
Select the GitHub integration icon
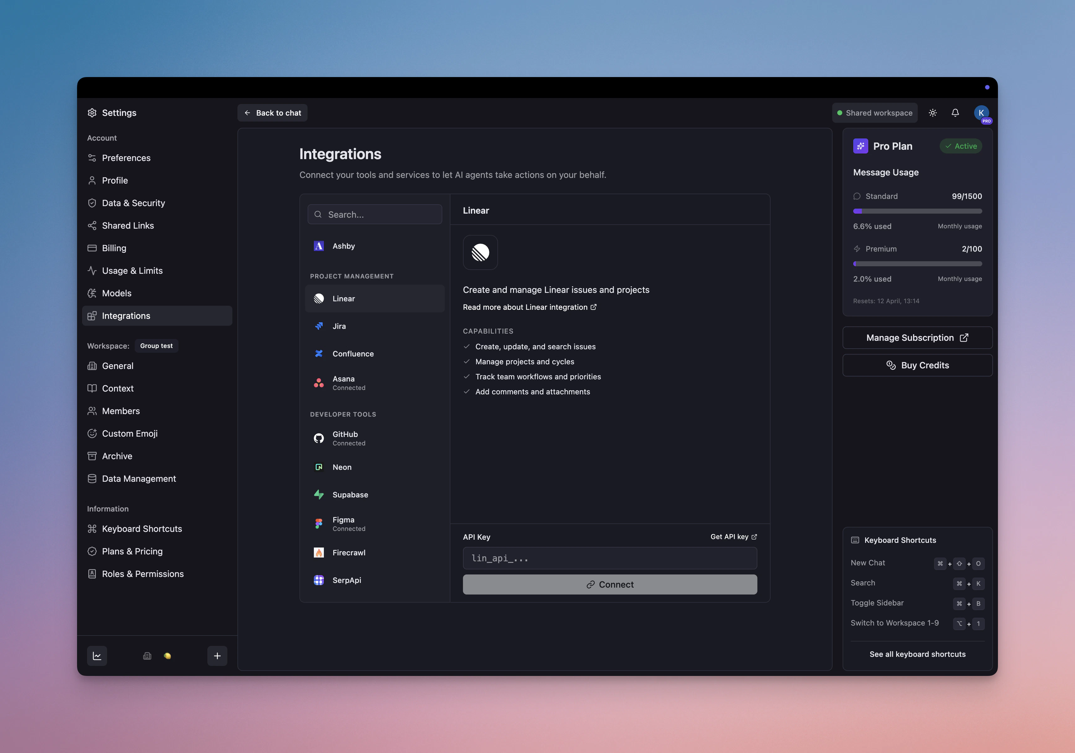(319, 438)
